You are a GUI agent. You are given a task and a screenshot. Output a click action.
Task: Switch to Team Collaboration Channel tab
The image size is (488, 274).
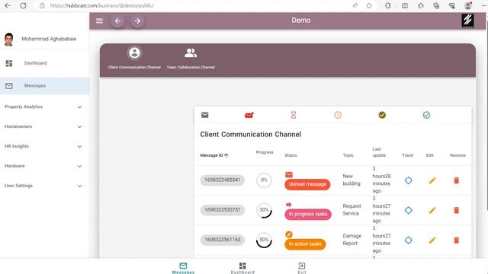click(191, 58)
